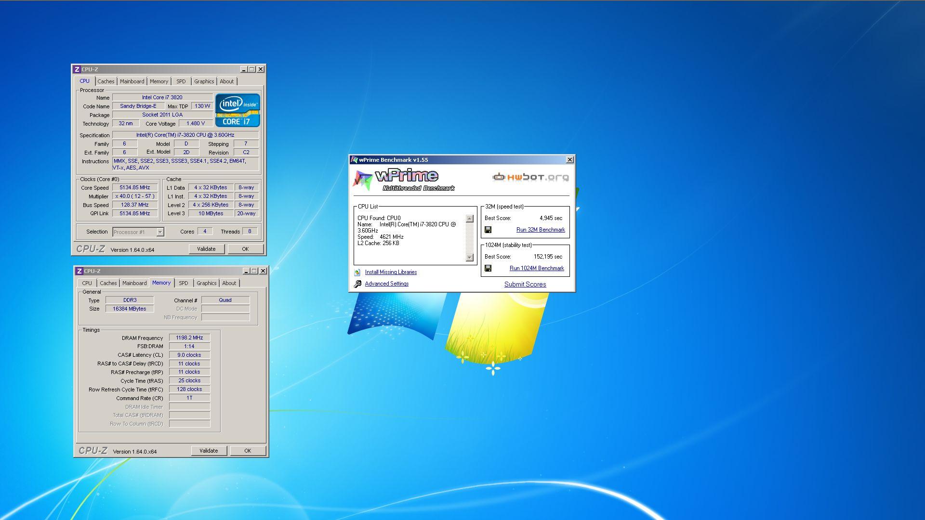Screen dimensions: 925x520
Task: Open Advanced Settings link in wPrime
Action: [387, 284]
